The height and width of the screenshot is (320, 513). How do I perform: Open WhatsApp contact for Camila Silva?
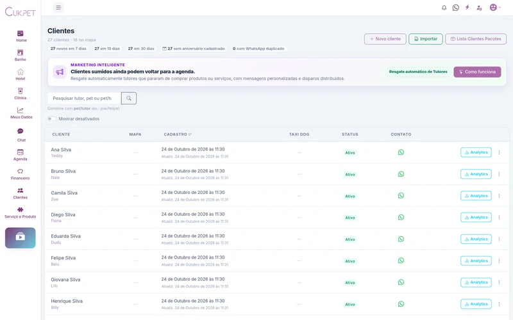401,196
